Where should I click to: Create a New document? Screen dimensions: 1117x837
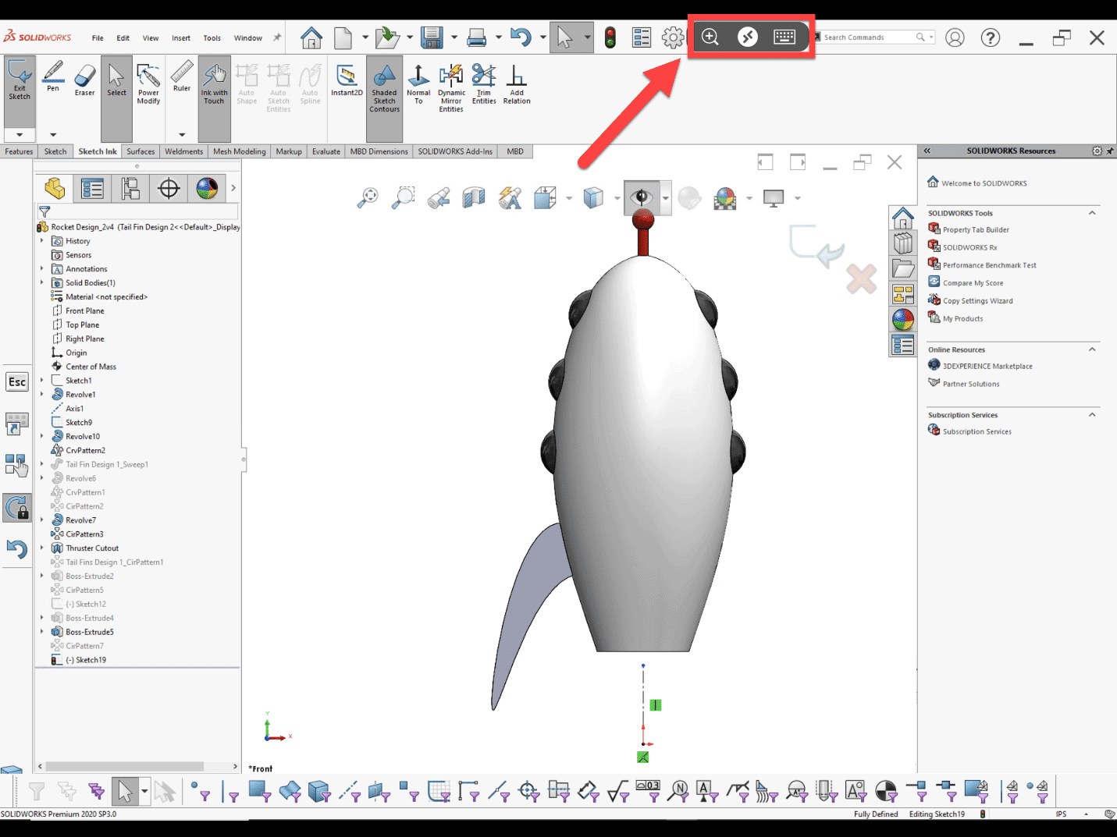[x=343, y=37]
